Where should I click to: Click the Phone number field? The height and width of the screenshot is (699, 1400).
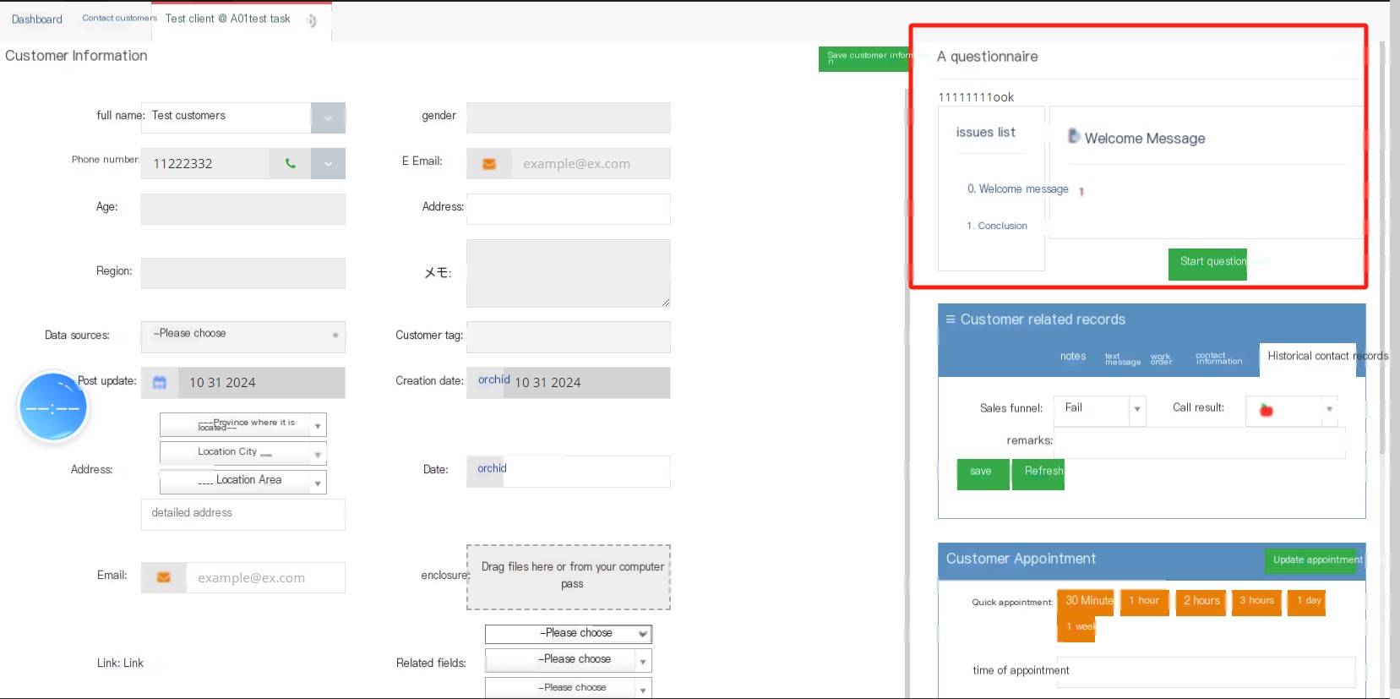(205, 164)
